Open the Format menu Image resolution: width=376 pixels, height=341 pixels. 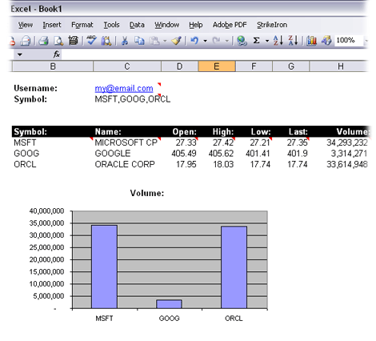pyautogui.click(x=82, y=25)
